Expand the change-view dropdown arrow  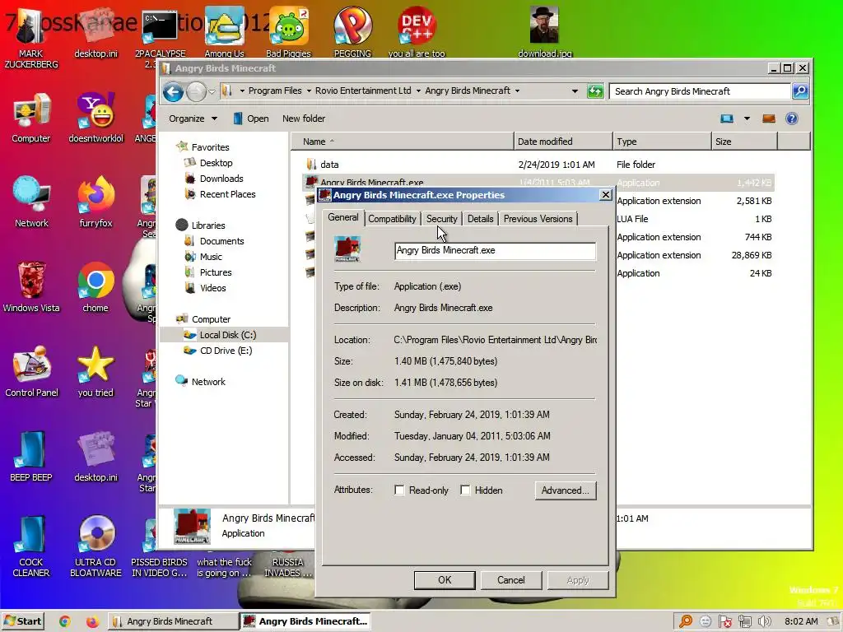[747, 118]
